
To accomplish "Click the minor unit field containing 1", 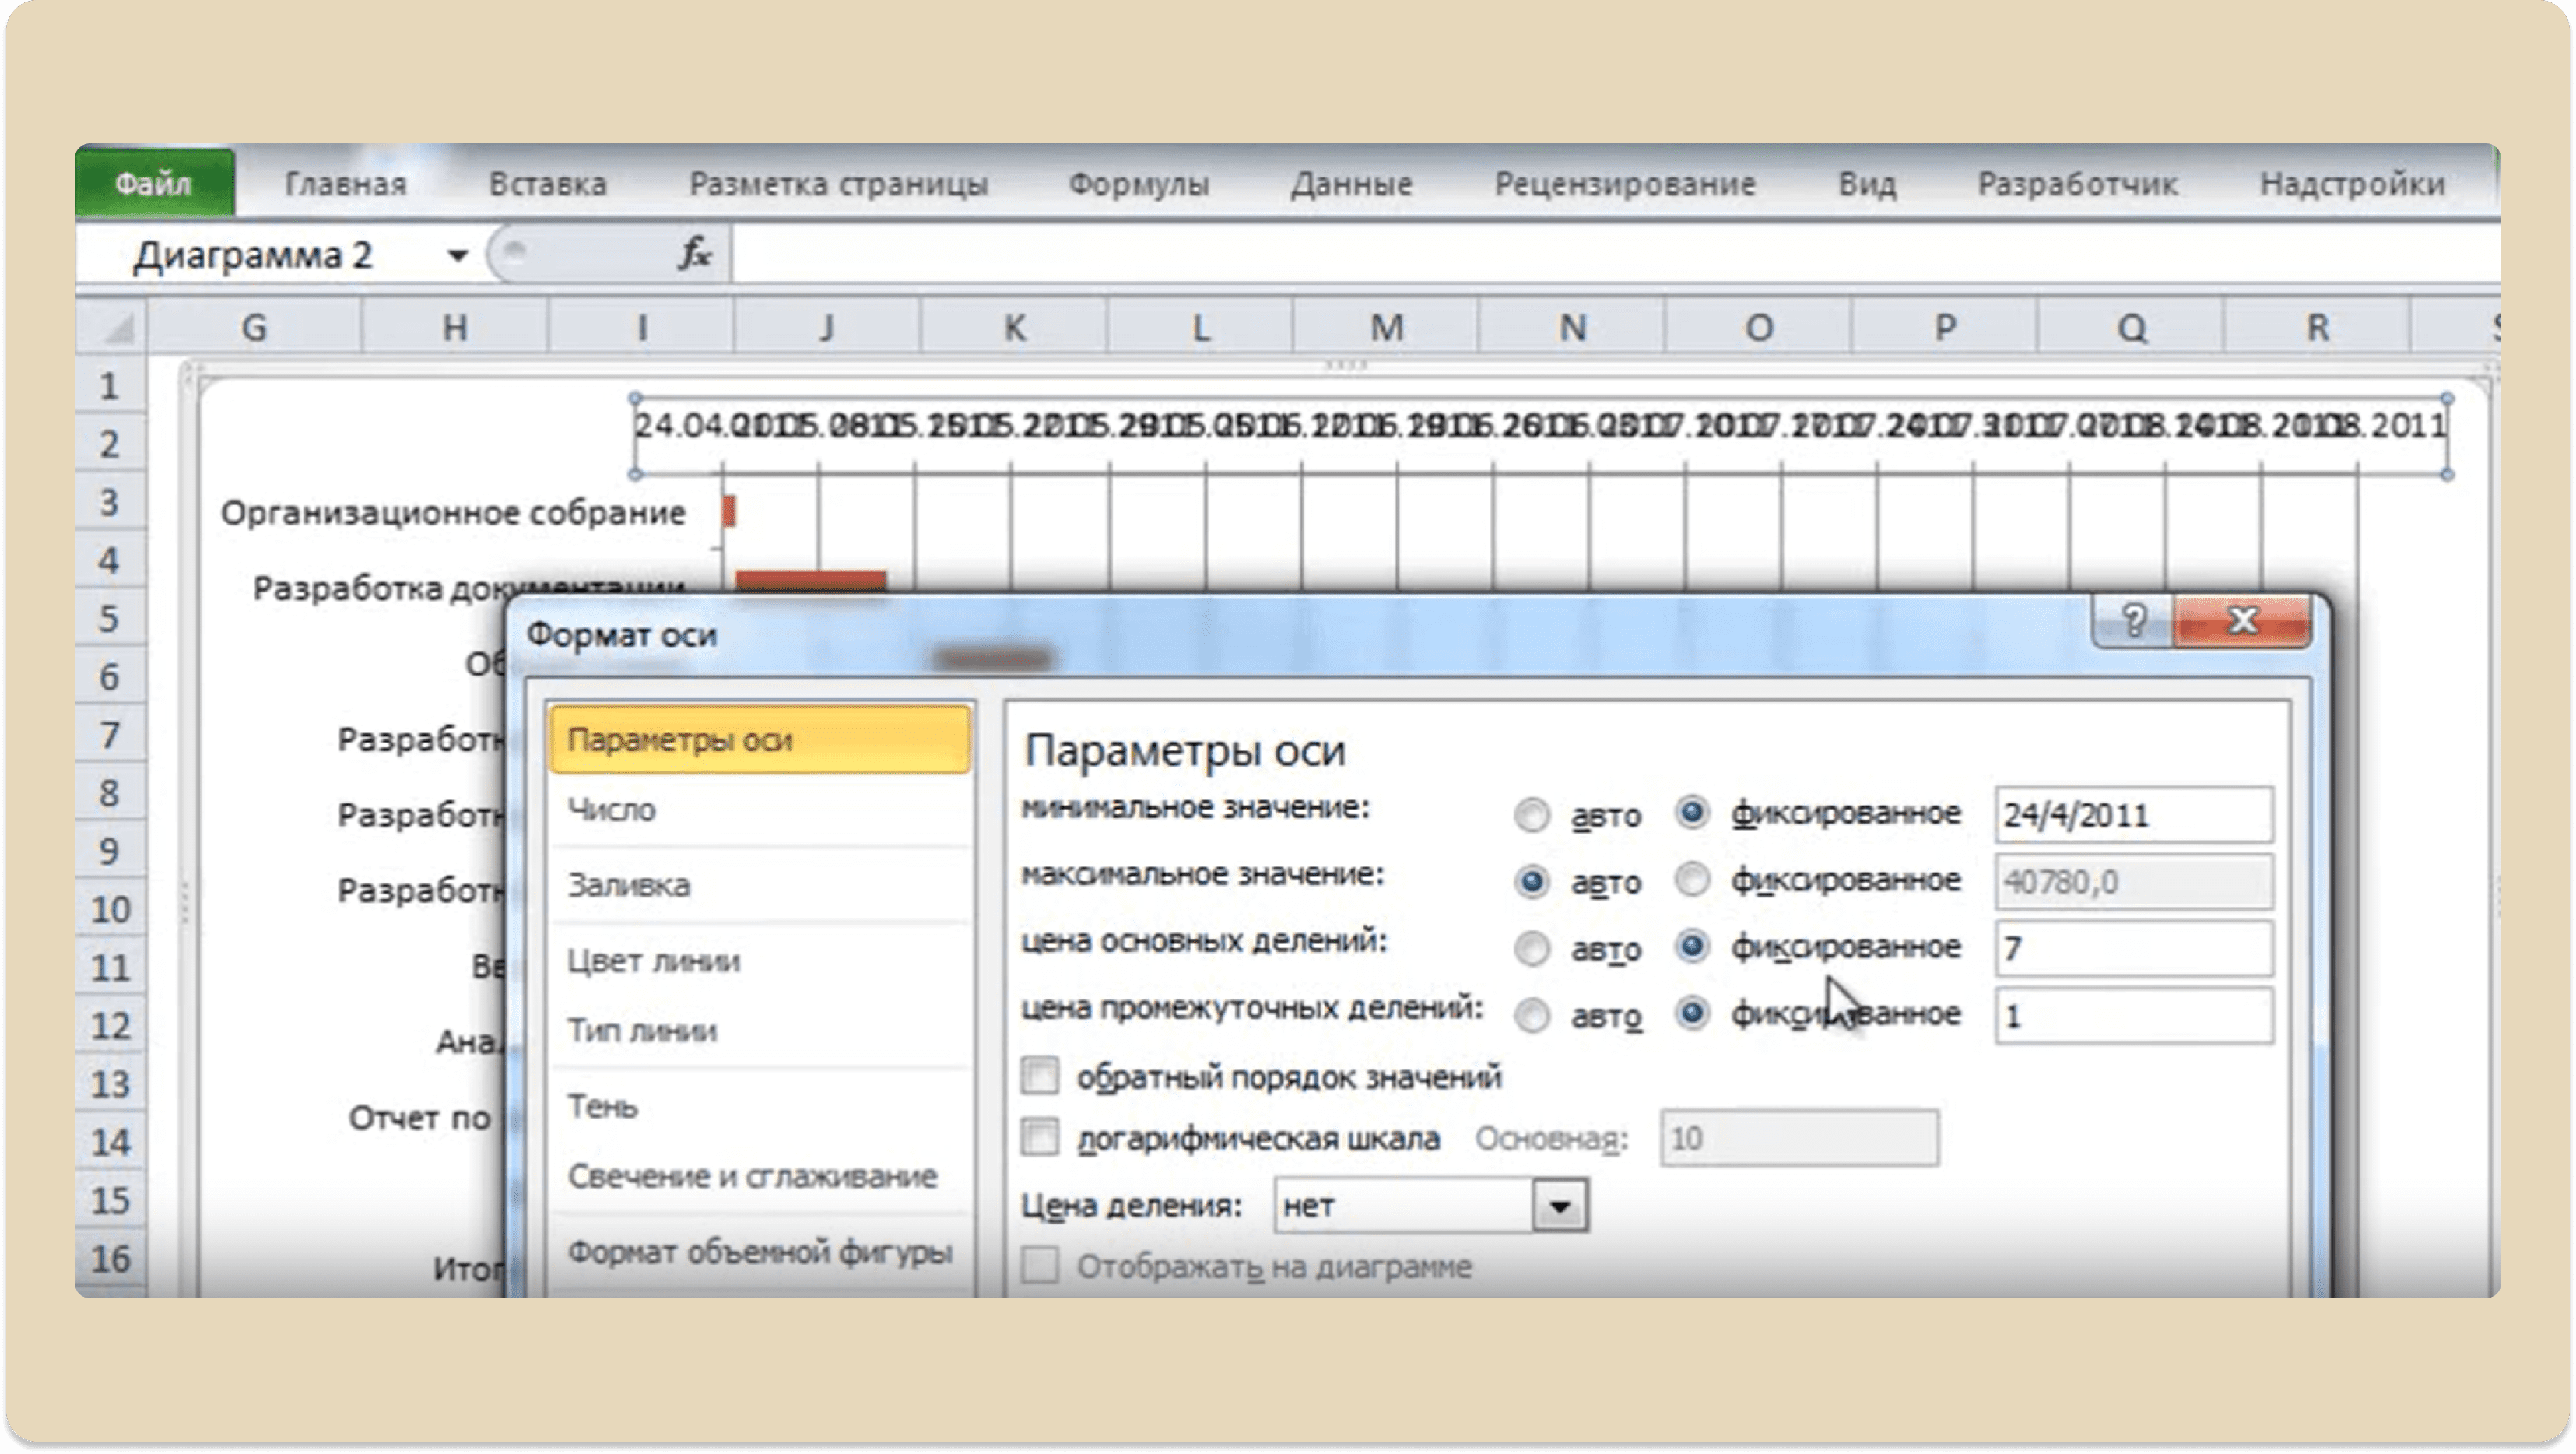I will [2133, 1016].
